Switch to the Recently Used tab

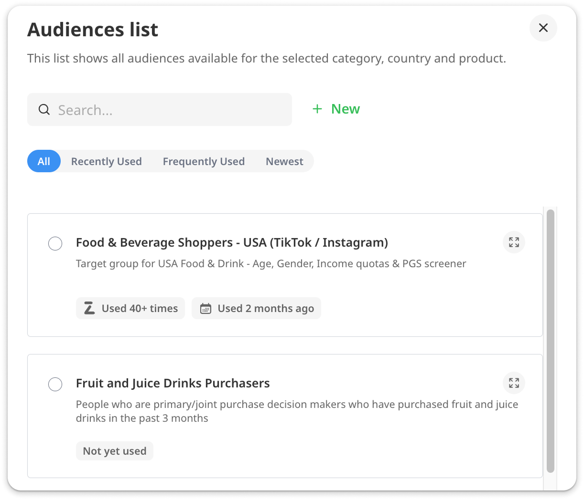(106, 161)
